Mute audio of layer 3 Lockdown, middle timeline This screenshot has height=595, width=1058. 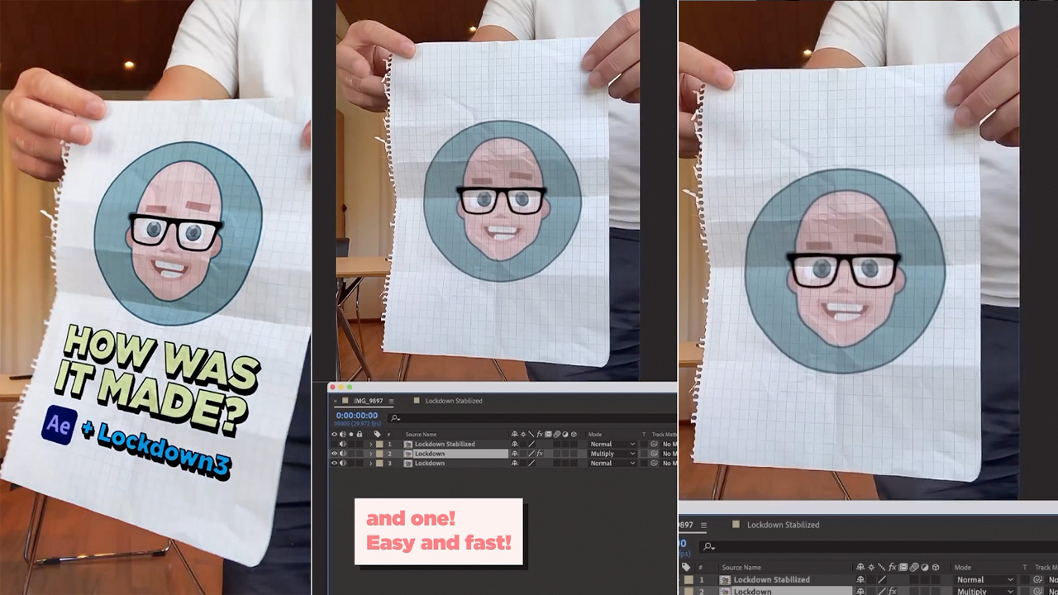pos(342,464)
